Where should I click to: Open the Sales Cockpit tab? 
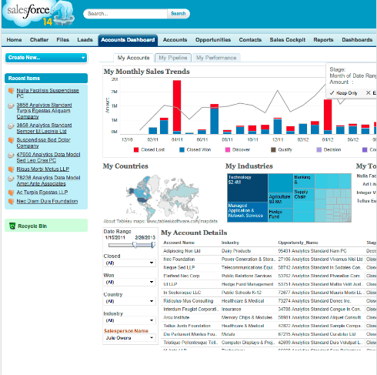tap(288, 40)
